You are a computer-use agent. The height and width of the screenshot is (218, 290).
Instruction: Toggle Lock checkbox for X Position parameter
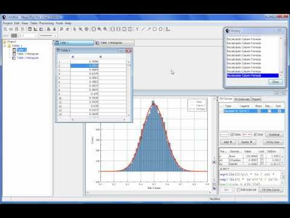[262, 160]
